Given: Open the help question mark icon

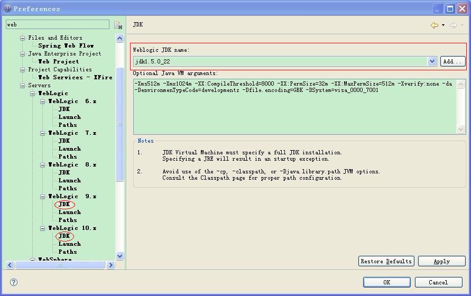Looking at the screenshot, I should point(14,282).
